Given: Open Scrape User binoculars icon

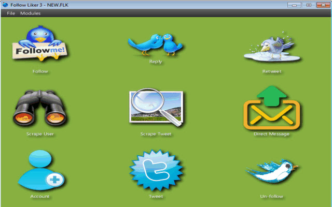Looking at the screenshot, I should (x=40, y=108).
